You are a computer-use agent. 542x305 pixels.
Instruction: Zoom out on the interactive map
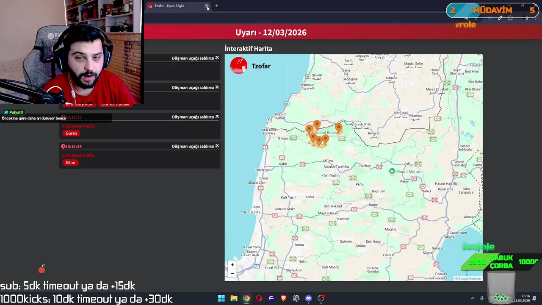click(x=232, y=274)
